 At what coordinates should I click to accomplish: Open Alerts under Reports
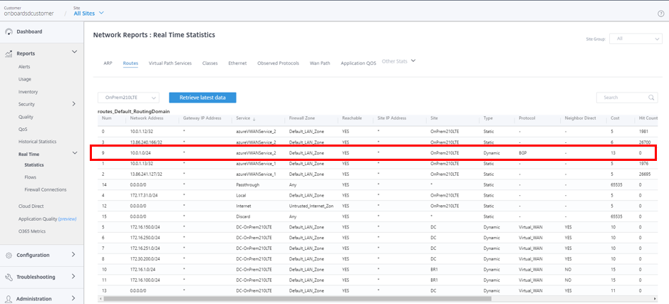(x=24, y=67)
